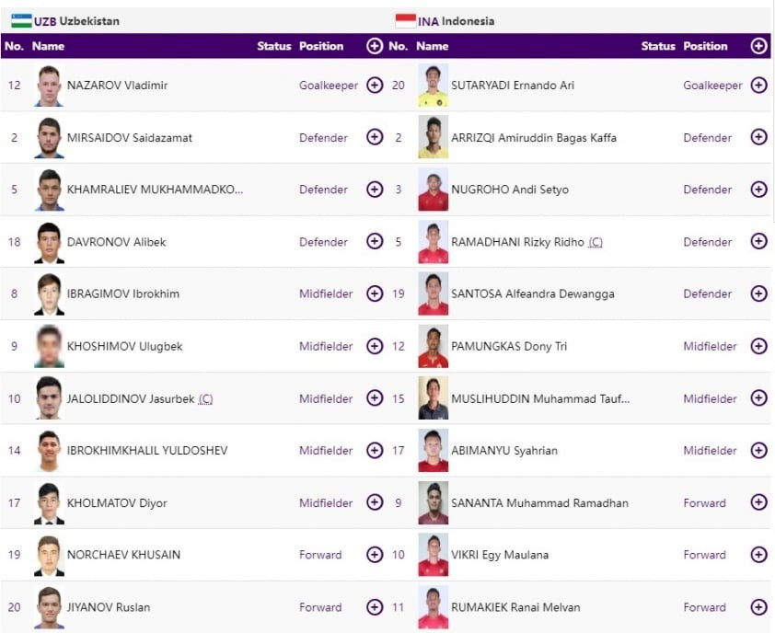775x633 pixels.
Task: Expand details for goalkeeper NAZAROV Vladimir
Action: point(375,86)
